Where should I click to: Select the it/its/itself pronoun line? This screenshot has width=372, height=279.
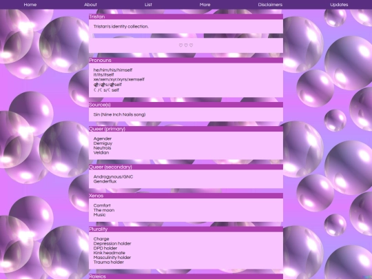(103, 74)
